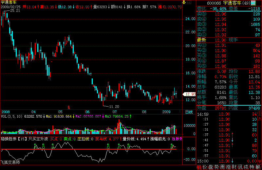Click the 04 month label on time axis

(x=34, y=112)
